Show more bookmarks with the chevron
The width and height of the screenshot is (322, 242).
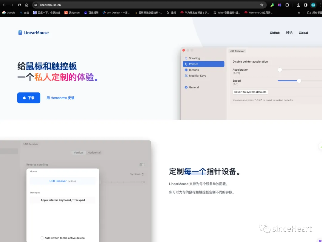point(299,13)
